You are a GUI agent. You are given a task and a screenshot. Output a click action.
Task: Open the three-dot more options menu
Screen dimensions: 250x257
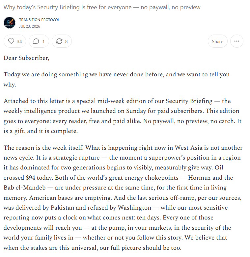(x=237, y=41)
